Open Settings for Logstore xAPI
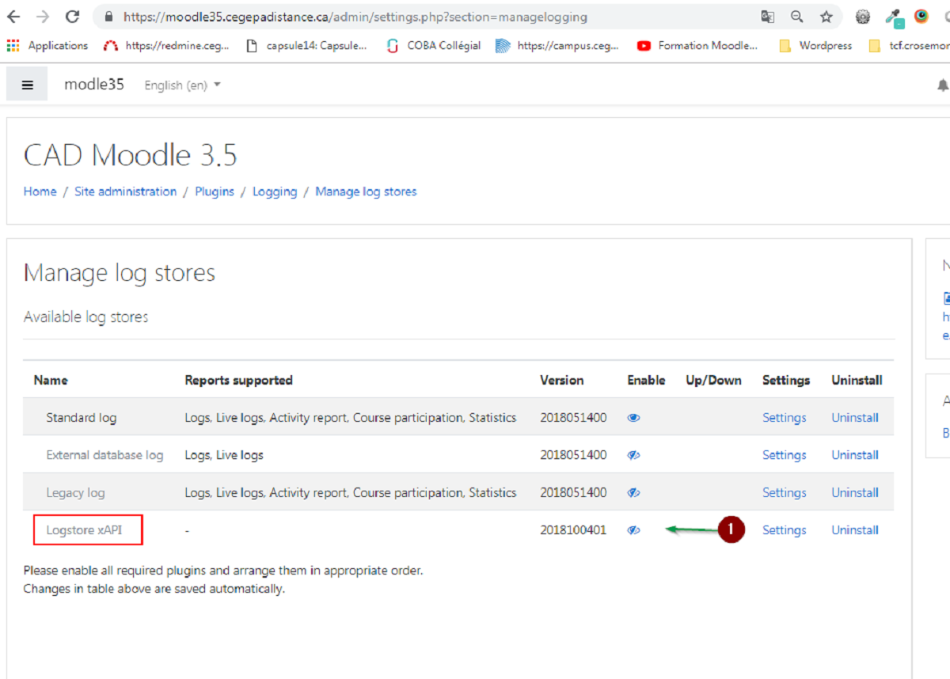The height and width of the screenshot is (679, 950). pyautogui.click(x=784, y=530)
